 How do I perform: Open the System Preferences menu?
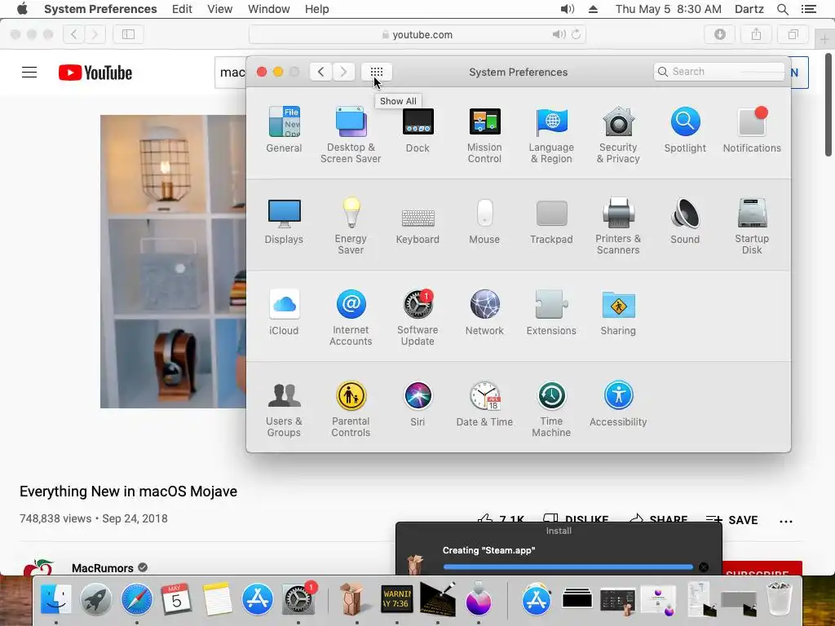[x=100, y=9]
